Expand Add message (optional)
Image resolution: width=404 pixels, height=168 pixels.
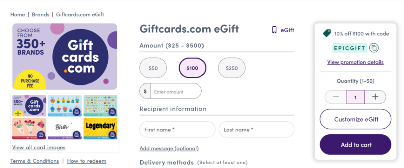click(x=169, y=149)
